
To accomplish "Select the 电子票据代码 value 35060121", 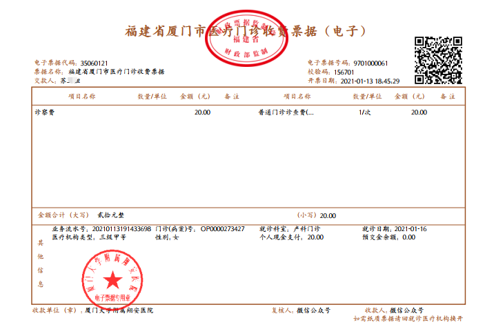I will point(95,63).
